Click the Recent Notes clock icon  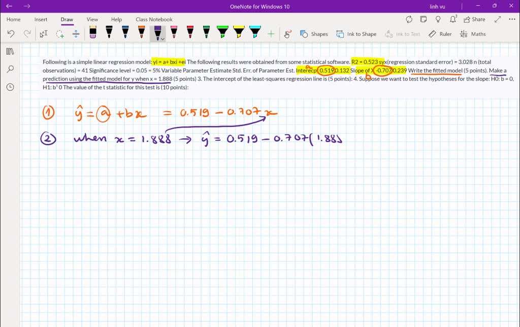pos(10,87)
